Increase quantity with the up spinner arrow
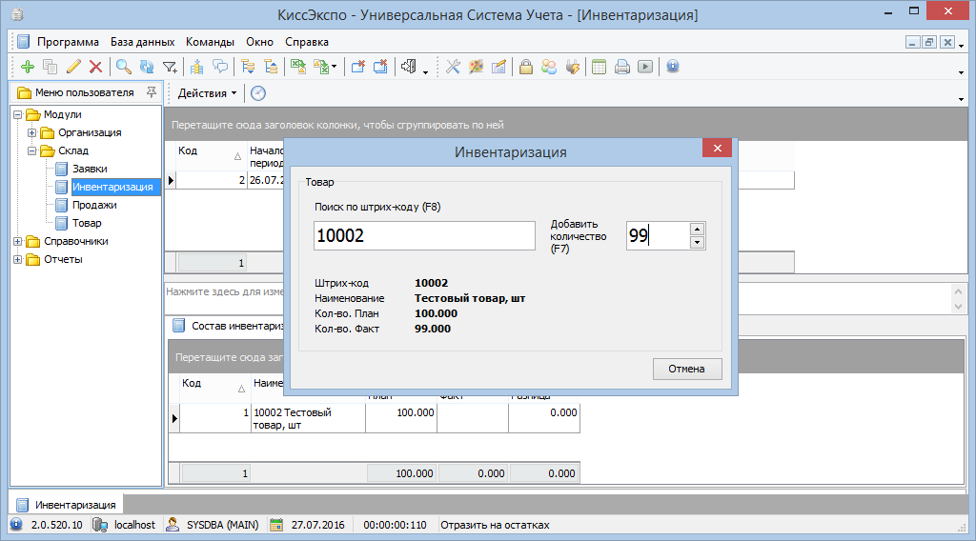The width and height of the screenshot is (976, 541). pos(697,229)
